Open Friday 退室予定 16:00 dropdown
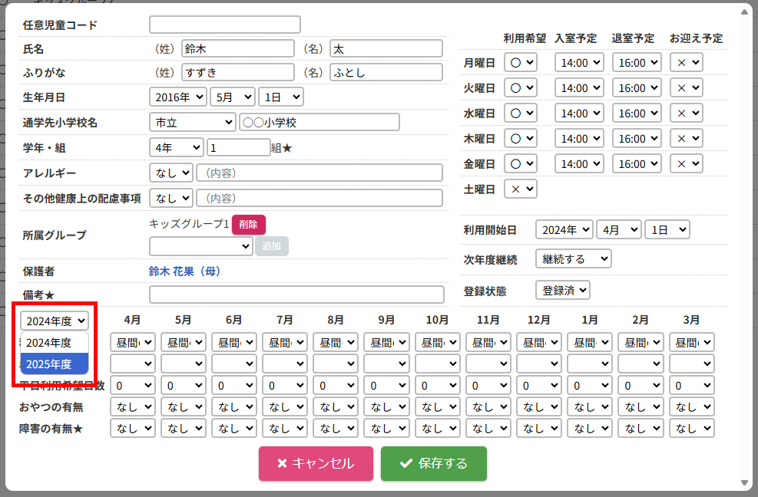 coord(637,163)
